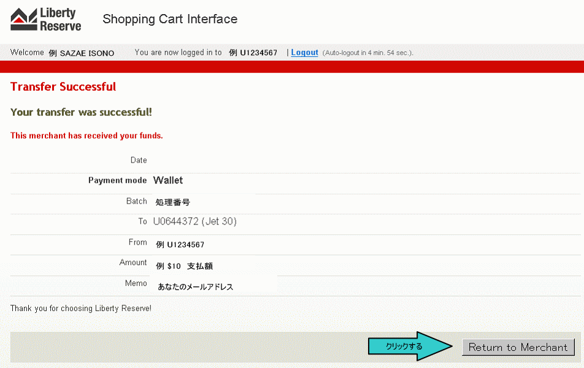Click 'This merchant has received your funds.' message
Viewport: 584px width, 368px height.
(86, 136)
